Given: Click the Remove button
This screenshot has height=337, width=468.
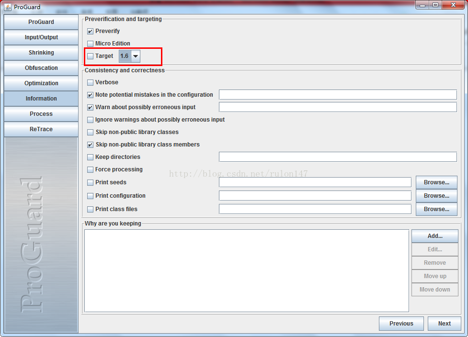Looking at the screenshot, I should pos(435,263).
